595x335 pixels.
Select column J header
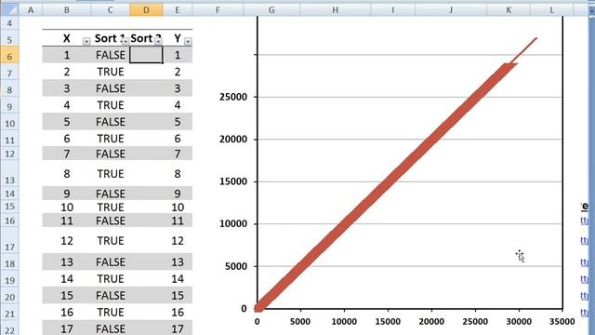pos(451,10)
